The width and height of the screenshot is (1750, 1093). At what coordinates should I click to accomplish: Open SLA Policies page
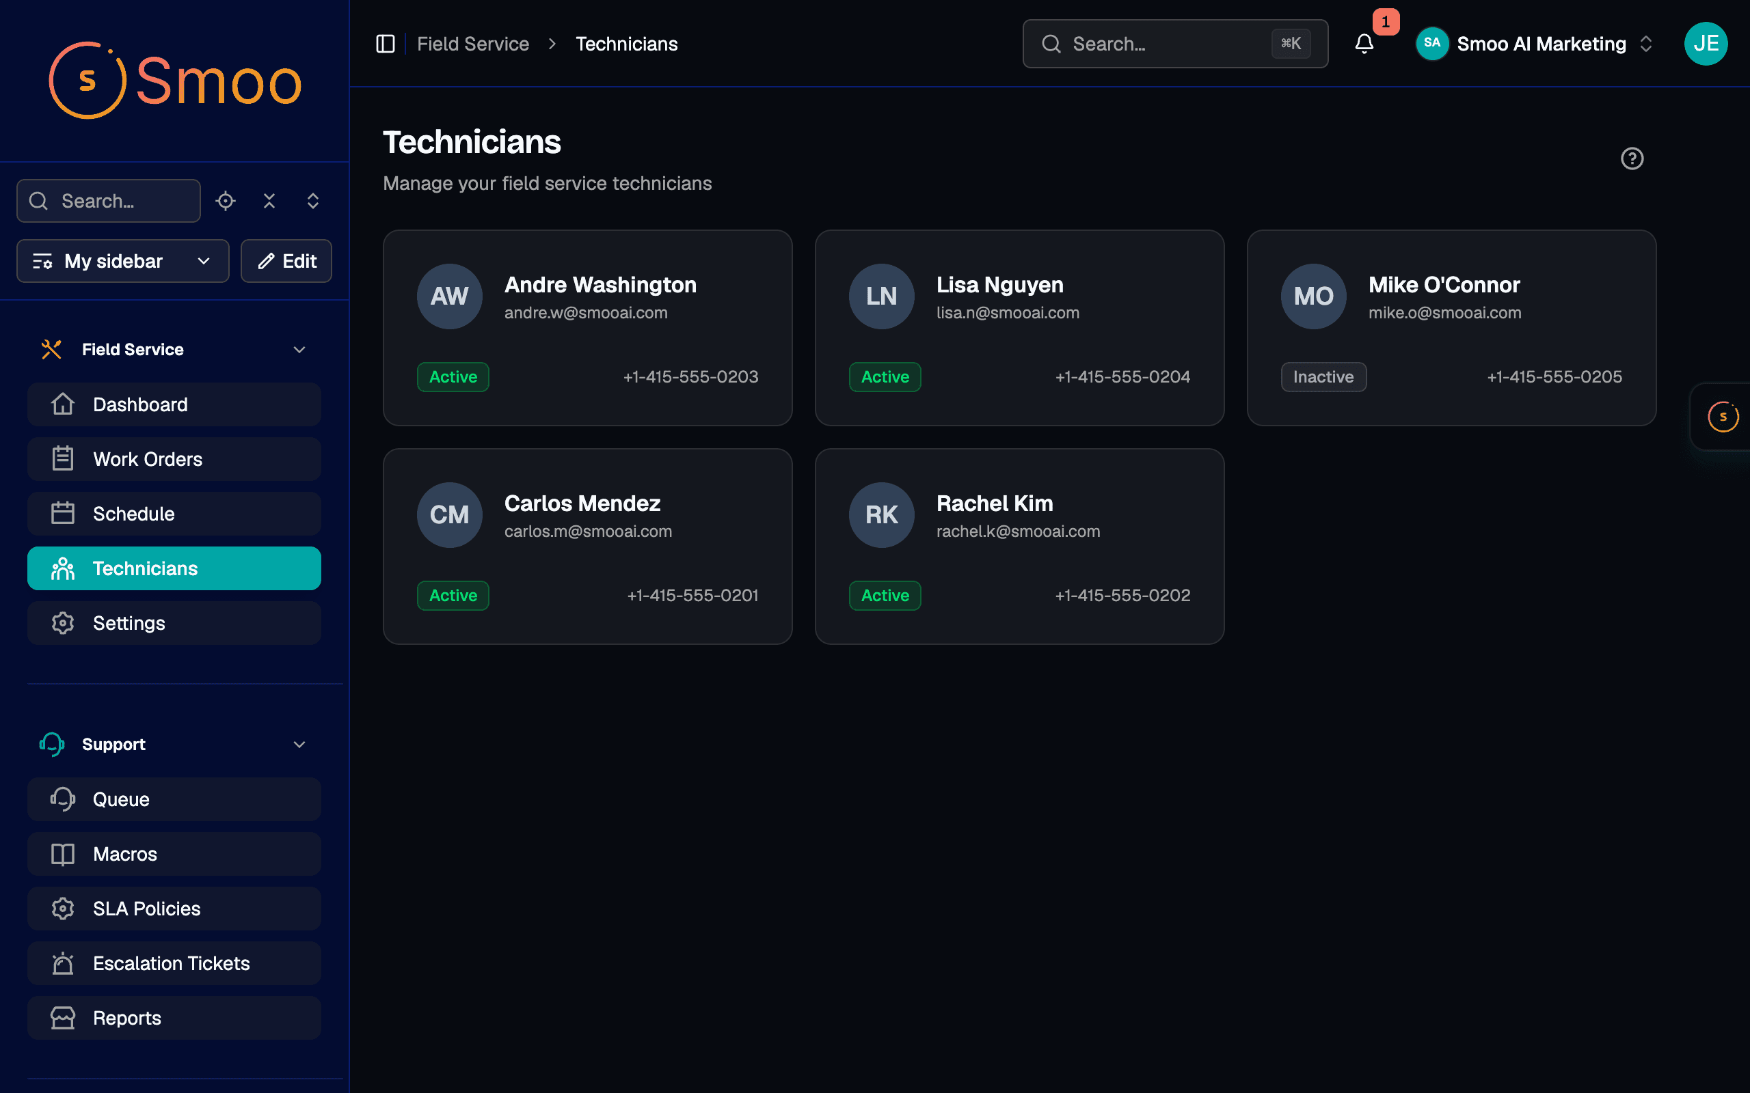pyautogui.click(x=174, y=909)
